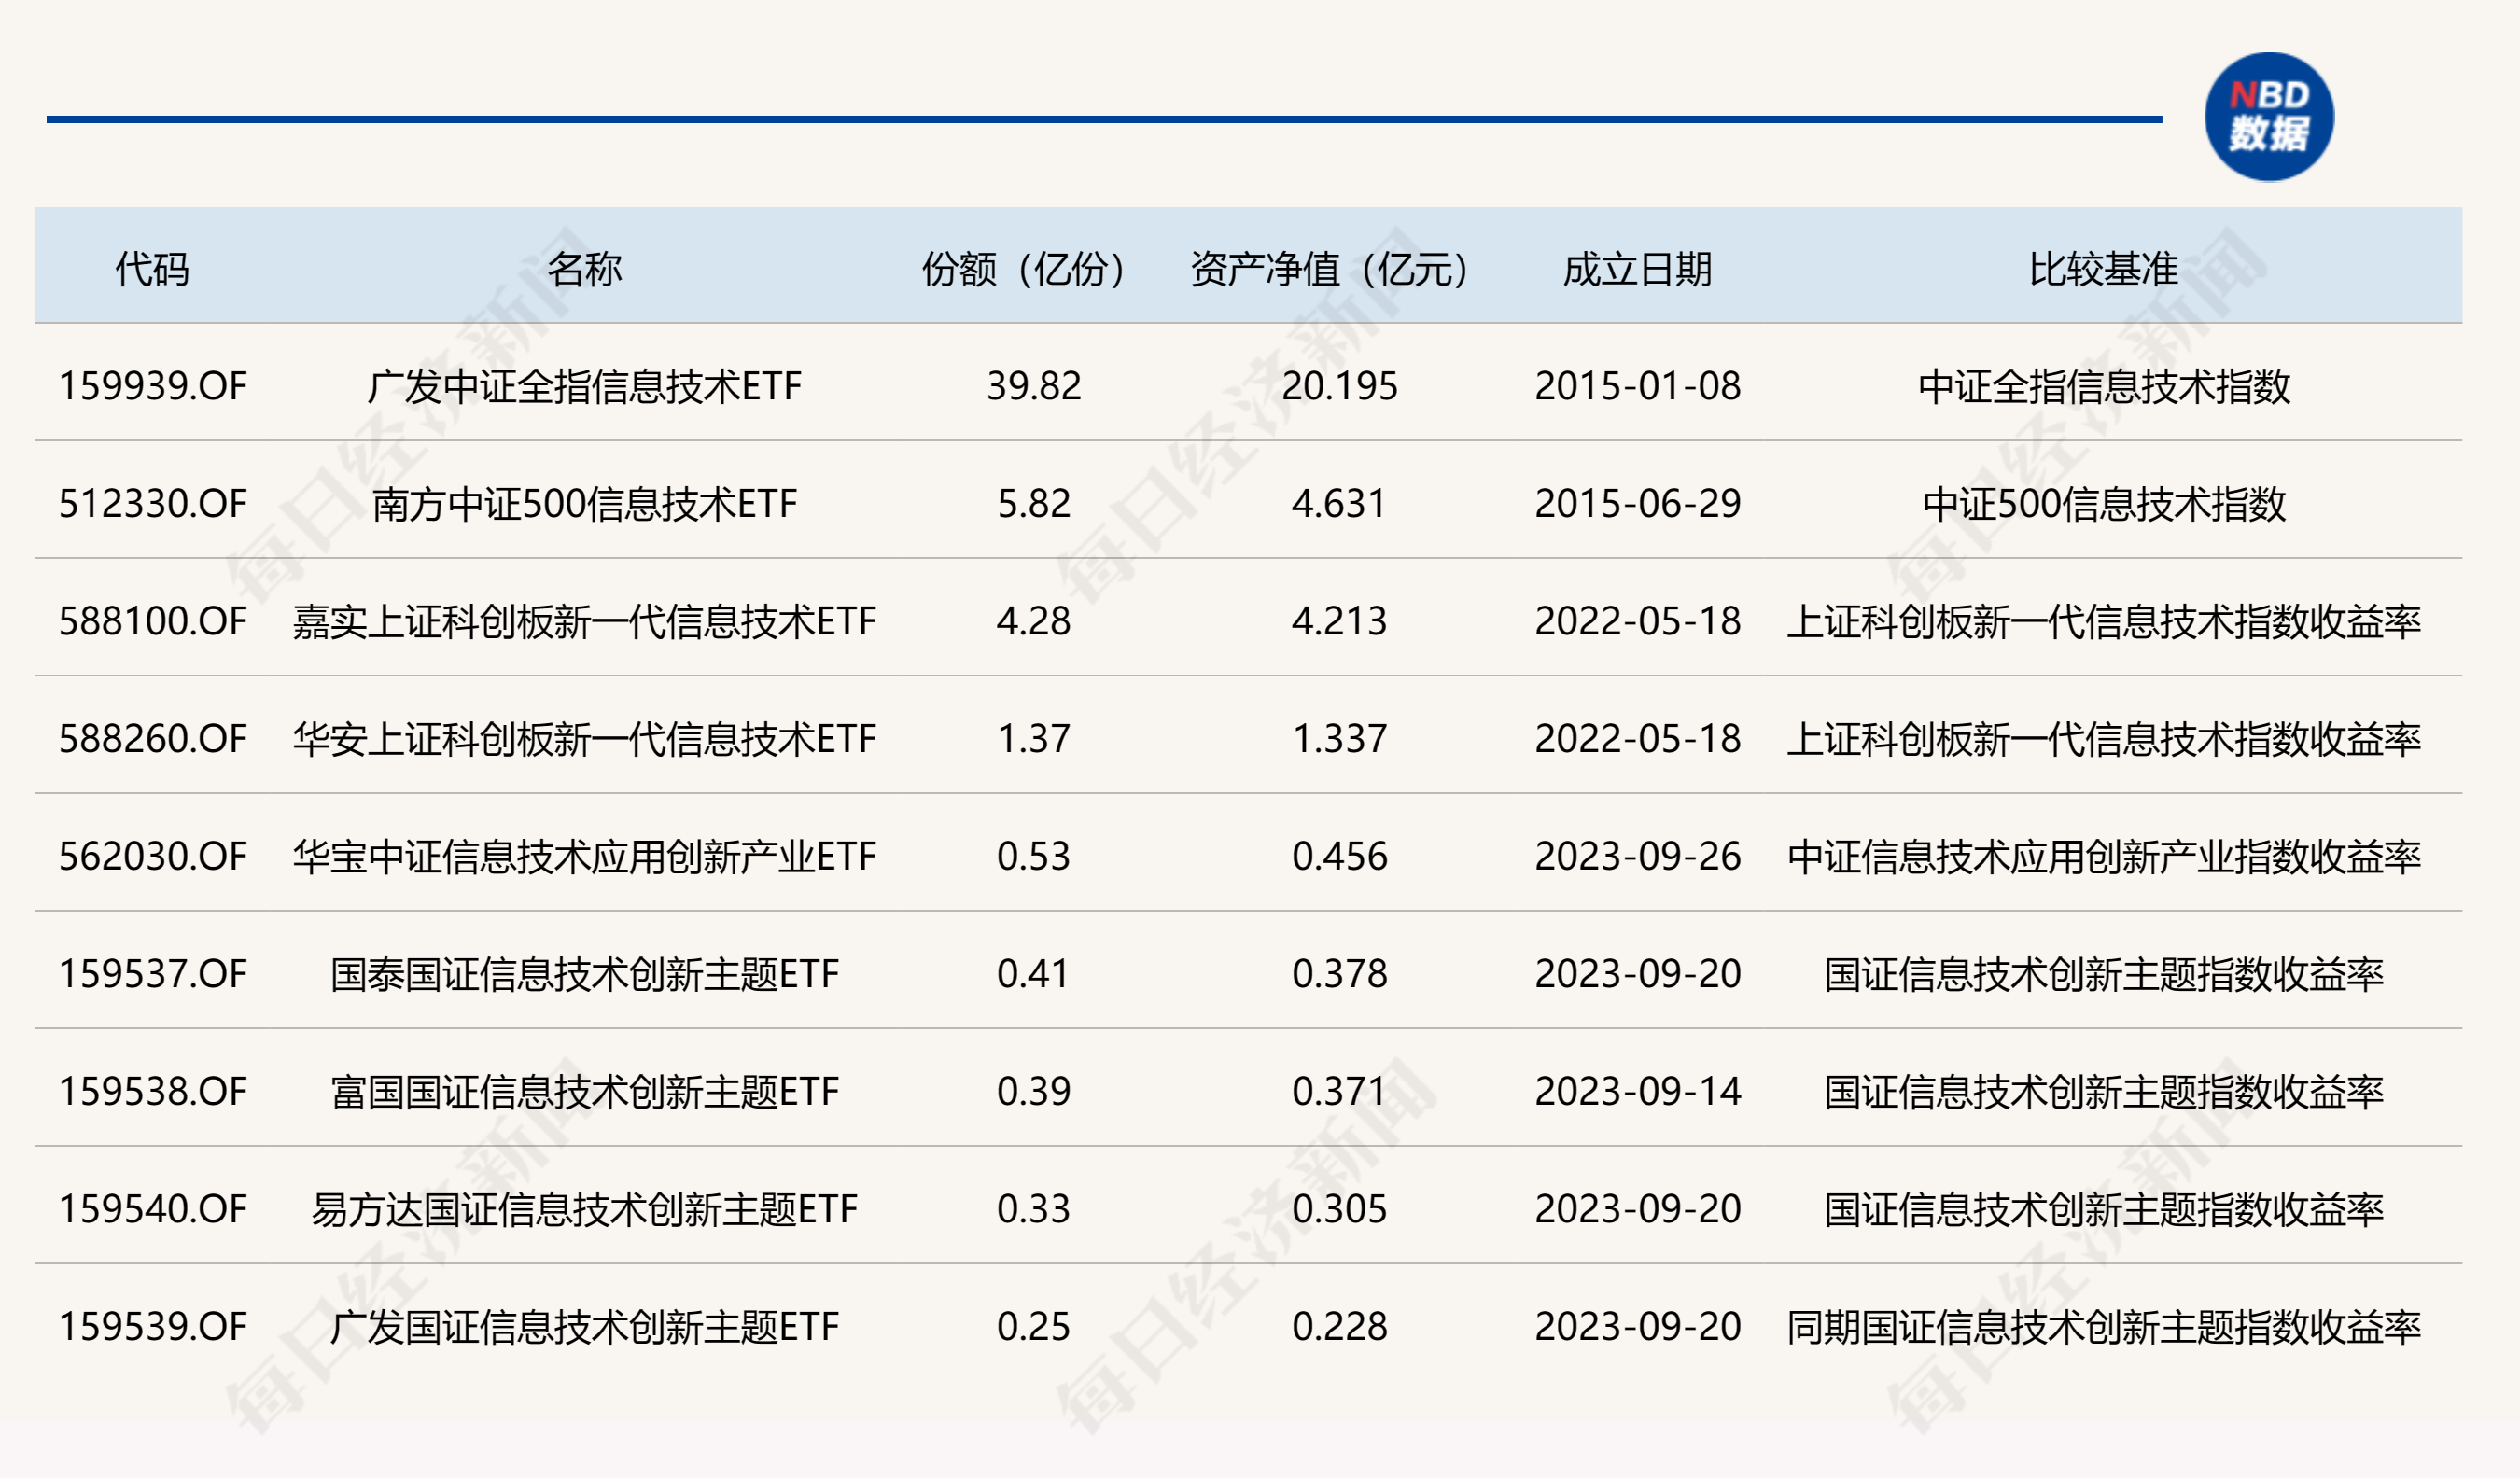Click net asset value 1.337

click(1339, 738)
